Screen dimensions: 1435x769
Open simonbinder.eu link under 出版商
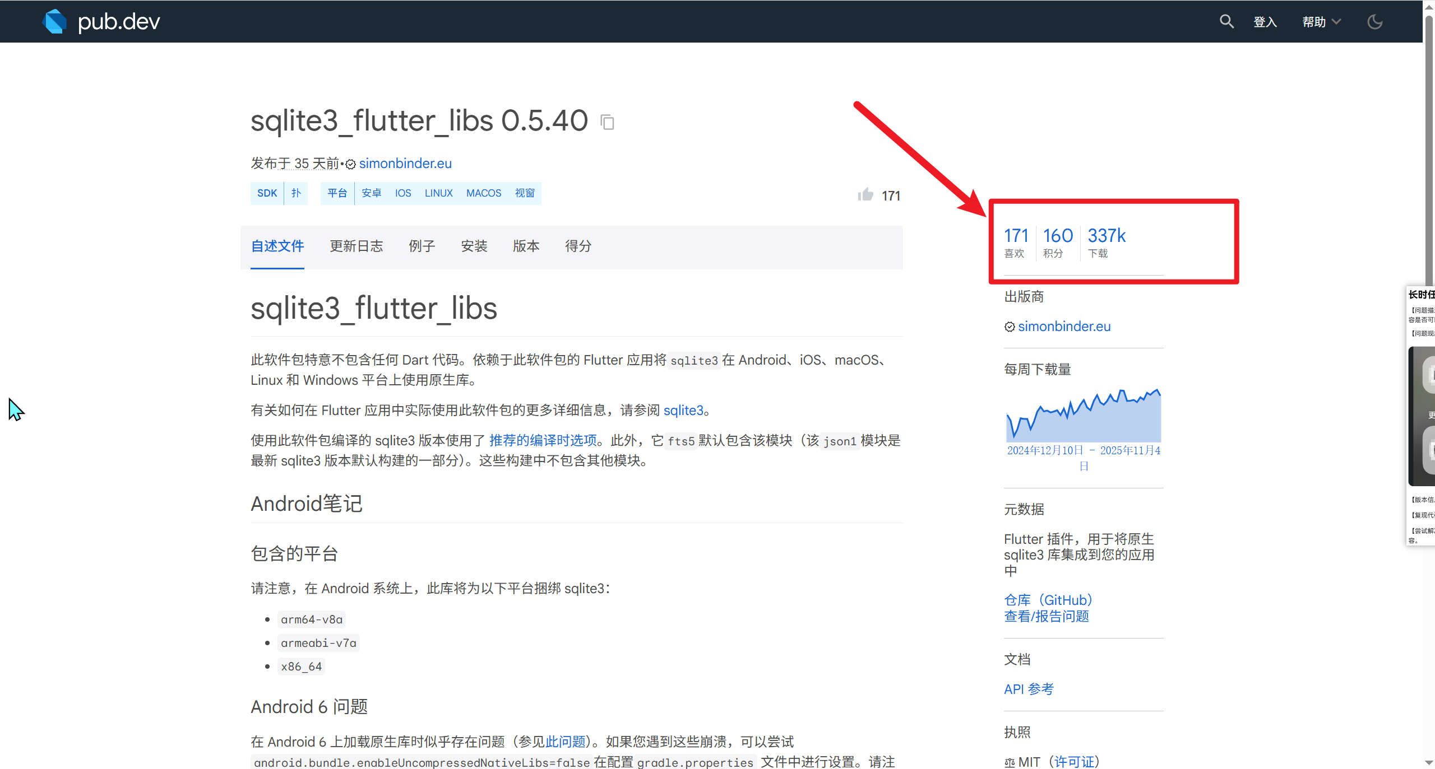pos(1064,327)
